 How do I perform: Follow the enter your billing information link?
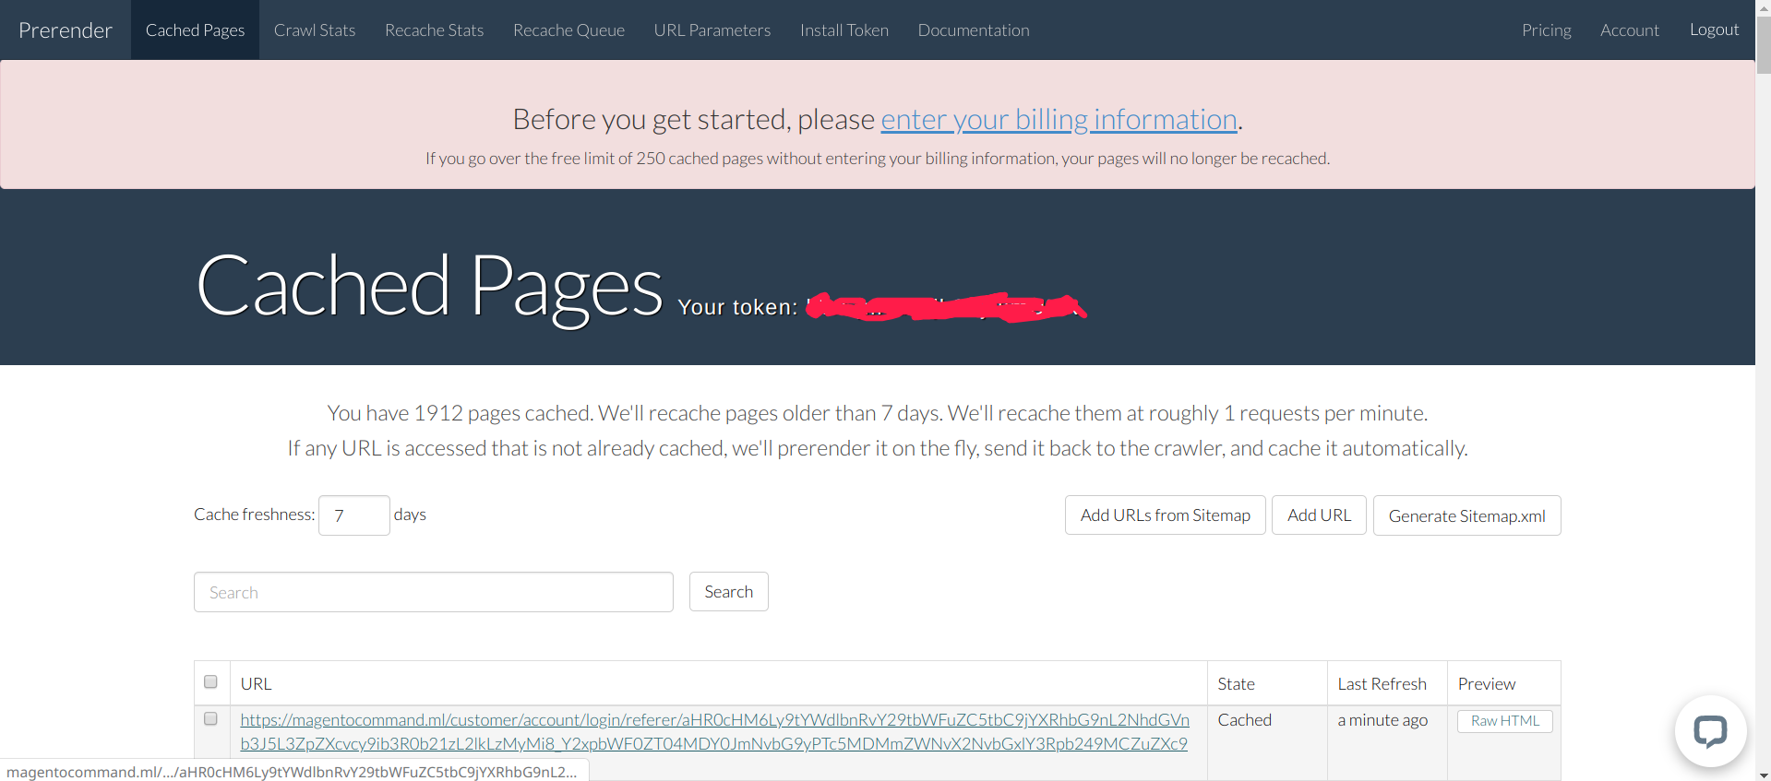1059,120
